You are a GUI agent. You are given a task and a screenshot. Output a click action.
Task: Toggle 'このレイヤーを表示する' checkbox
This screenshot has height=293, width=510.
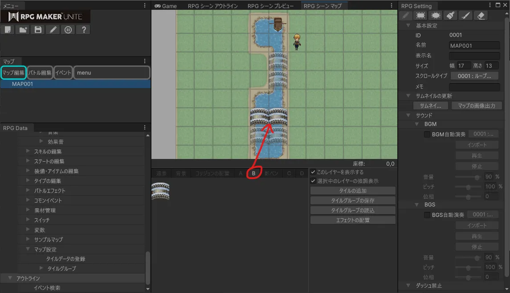314,172
